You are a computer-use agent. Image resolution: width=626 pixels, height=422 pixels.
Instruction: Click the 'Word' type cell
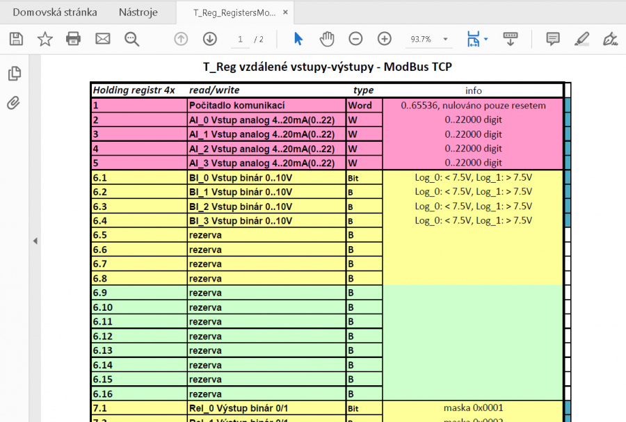364,105
